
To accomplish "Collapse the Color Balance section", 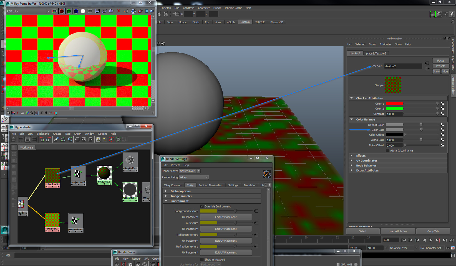I will coord(352,119).
